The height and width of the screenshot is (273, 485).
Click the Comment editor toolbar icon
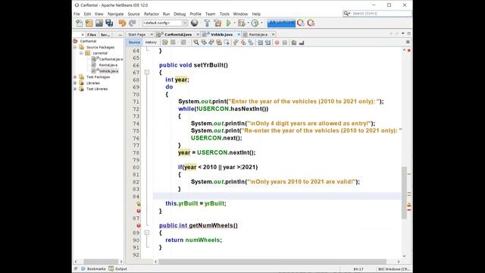tap(294, 42)
